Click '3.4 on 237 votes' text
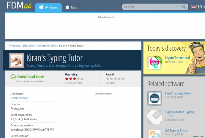 coord(74,83)
